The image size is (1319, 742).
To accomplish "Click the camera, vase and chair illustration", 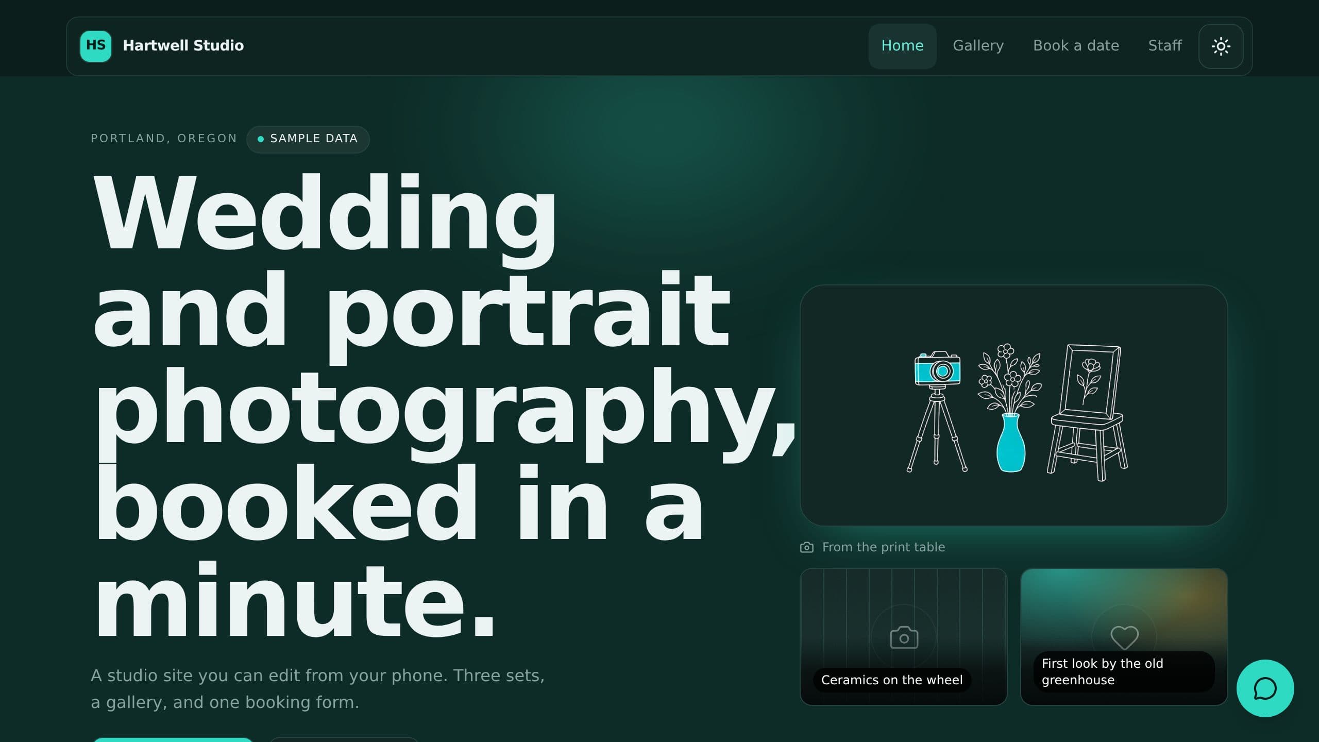I will (1013, 406).
